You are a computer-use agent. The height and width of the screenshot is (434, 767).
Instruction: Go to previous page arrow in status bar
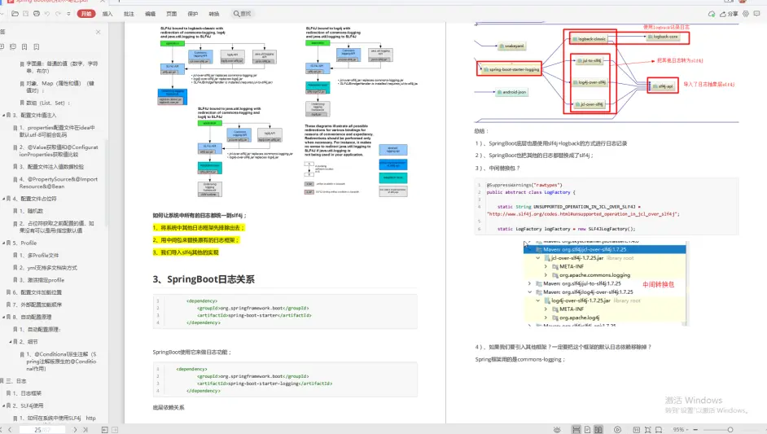[x=10, y=430]
